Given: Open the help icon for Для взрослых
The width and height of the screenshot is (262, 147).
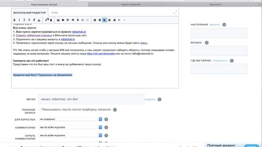Looking at the screenshot, I should (106, 119).
